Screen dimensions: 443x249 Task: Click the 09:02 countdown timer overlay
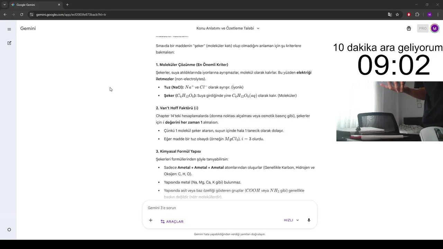pyautogui.click(x=394, y=65)
